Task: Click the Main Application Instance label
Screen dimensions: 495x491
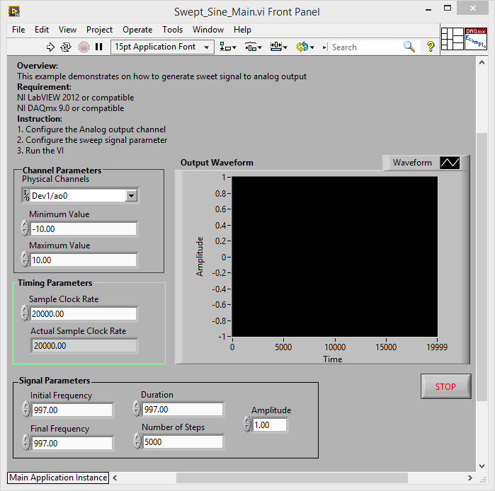Action: coord(58,478)
